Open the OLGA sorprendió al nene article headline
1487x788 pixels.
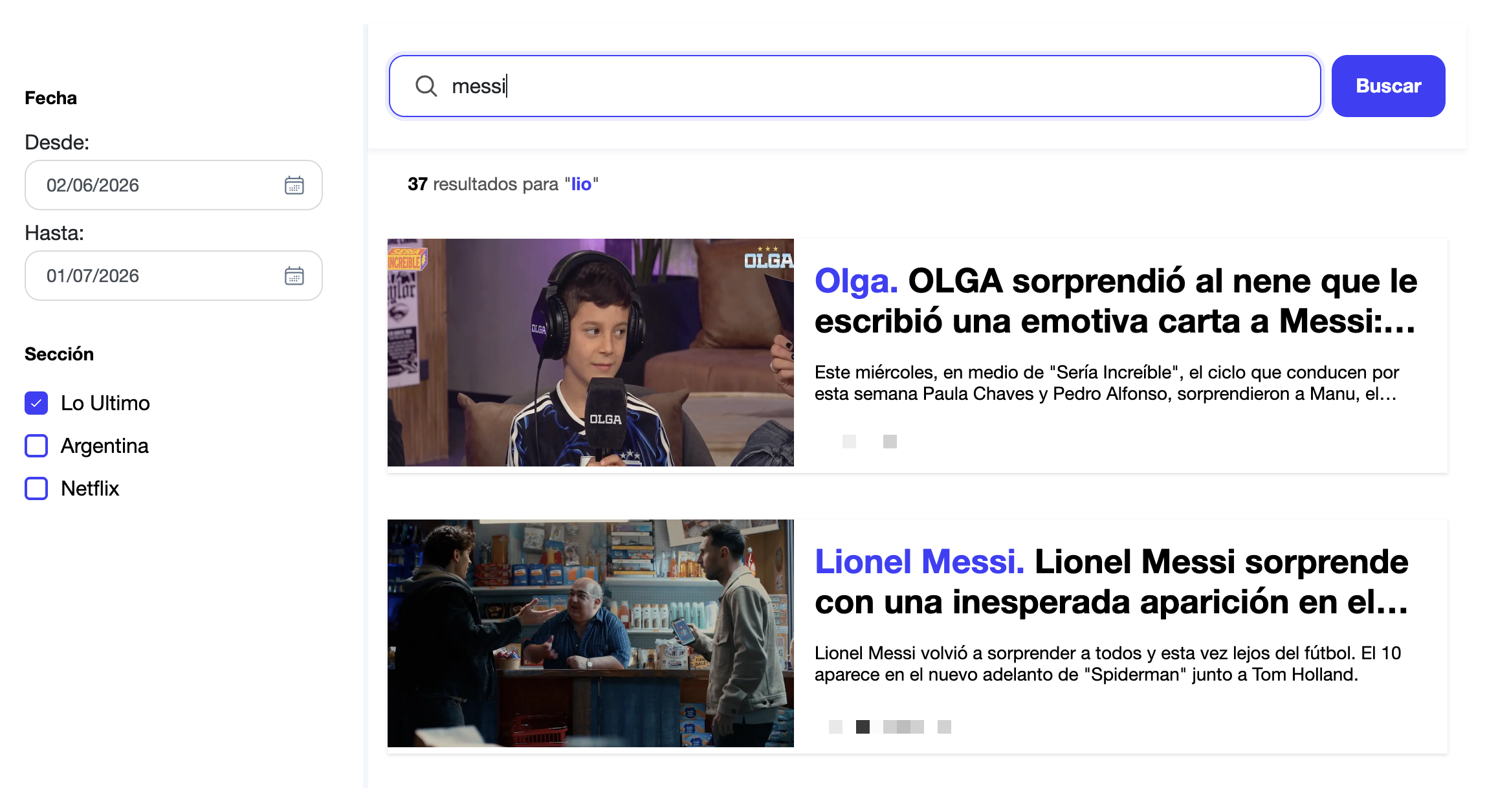(1116, 301)
